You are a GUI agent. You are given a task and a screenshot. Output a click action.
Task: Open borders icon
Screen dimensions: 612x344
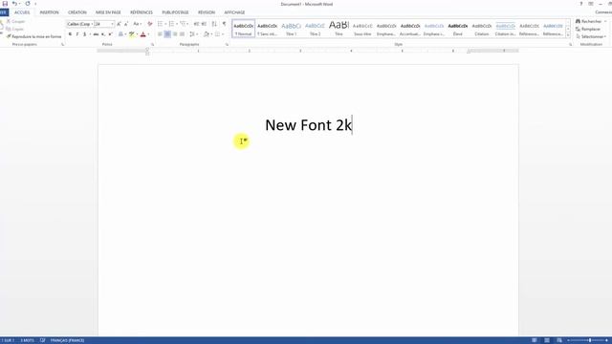218,34
